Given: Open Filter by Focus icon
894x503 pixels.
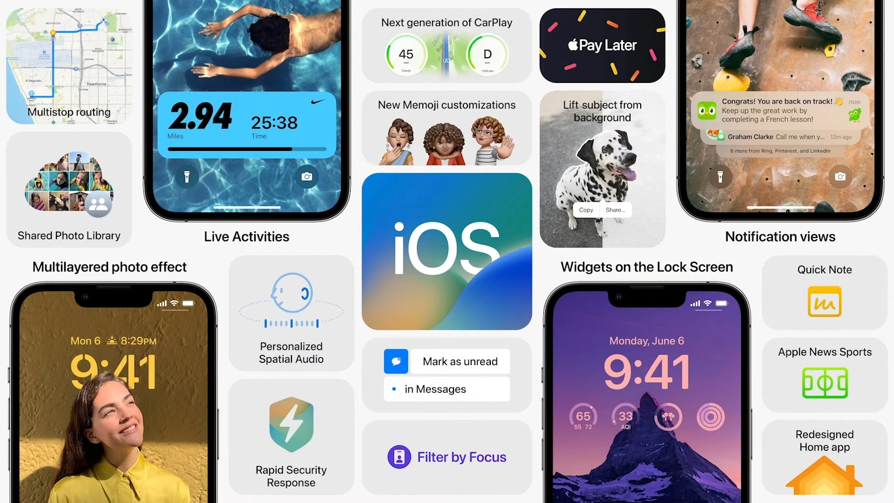Looking at the screenshot, I should tap(399, 457).
